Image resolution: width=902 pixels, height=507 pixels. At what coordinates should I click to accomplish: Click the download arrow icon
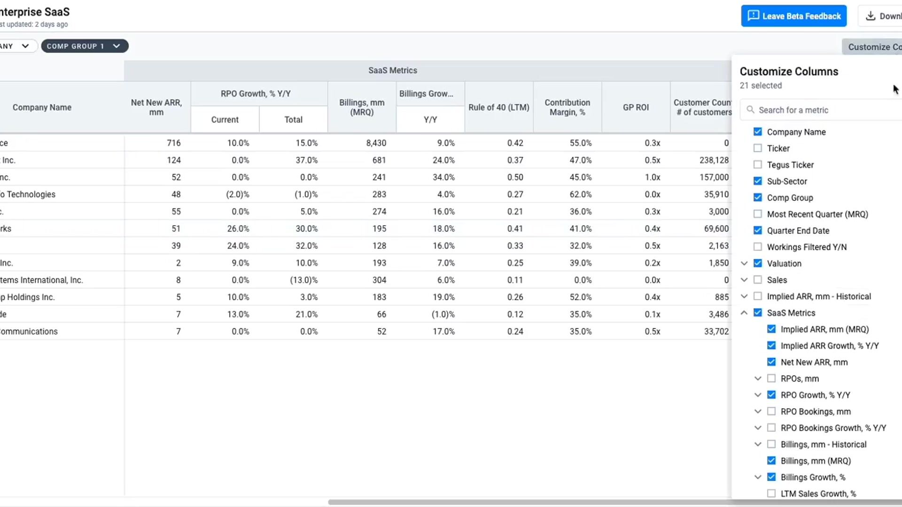point(871,16)
